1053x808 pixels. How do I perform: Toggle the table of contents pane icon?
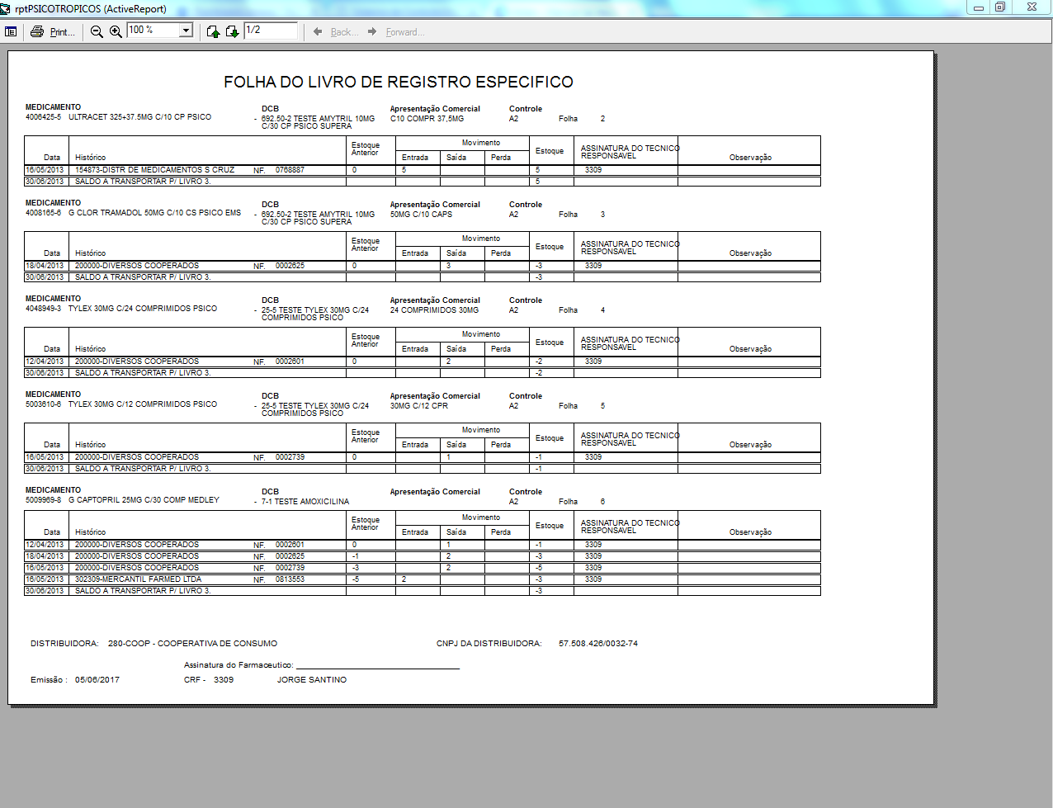(x=11, y=31)
